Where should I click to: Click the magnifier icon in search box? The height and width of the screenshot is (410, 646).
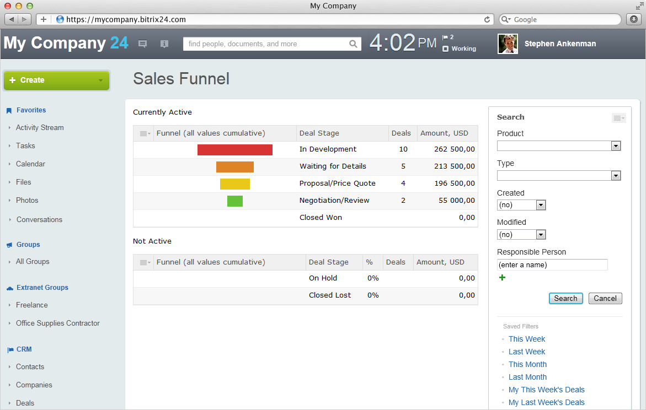tap(353, 44)
